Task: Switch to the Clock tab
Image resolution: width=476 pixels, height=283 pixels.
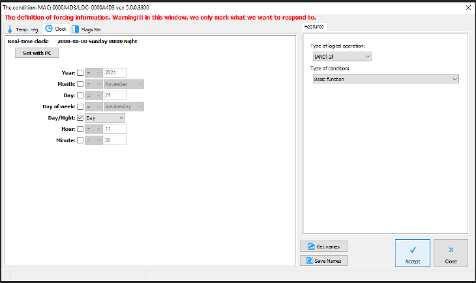Action: pos(56,29)
